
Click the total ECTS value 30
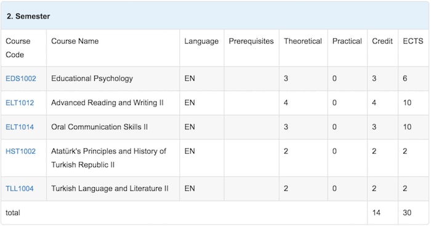[407, 213]
